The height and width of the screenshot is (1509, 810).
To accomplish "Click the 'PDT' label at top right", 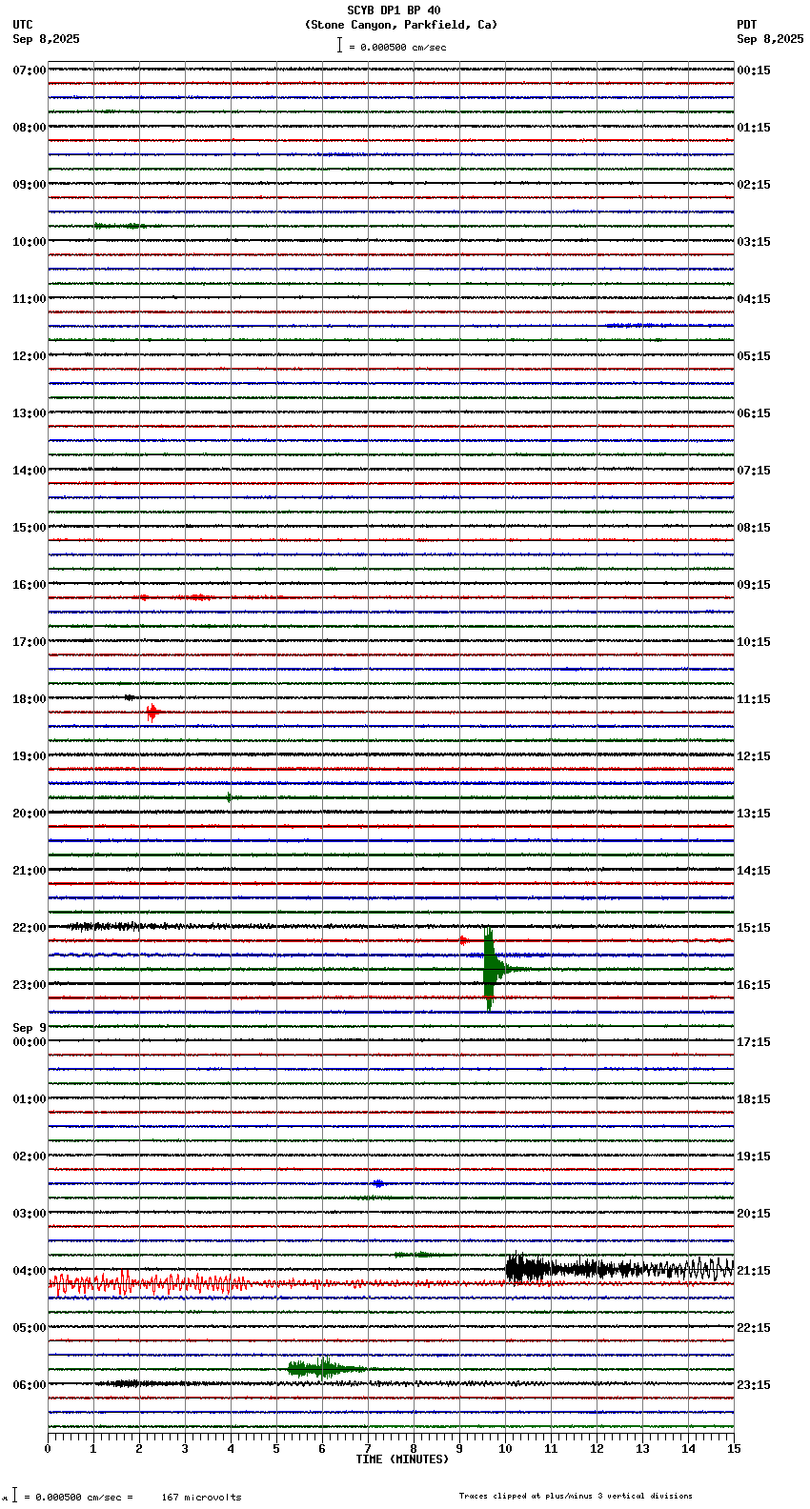I will (x=747, y=25).
